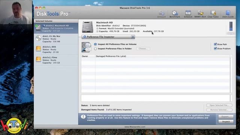Click the Open Selected File button
The width and height of the screenshot is (240, 135).
[x=219, y=105]
